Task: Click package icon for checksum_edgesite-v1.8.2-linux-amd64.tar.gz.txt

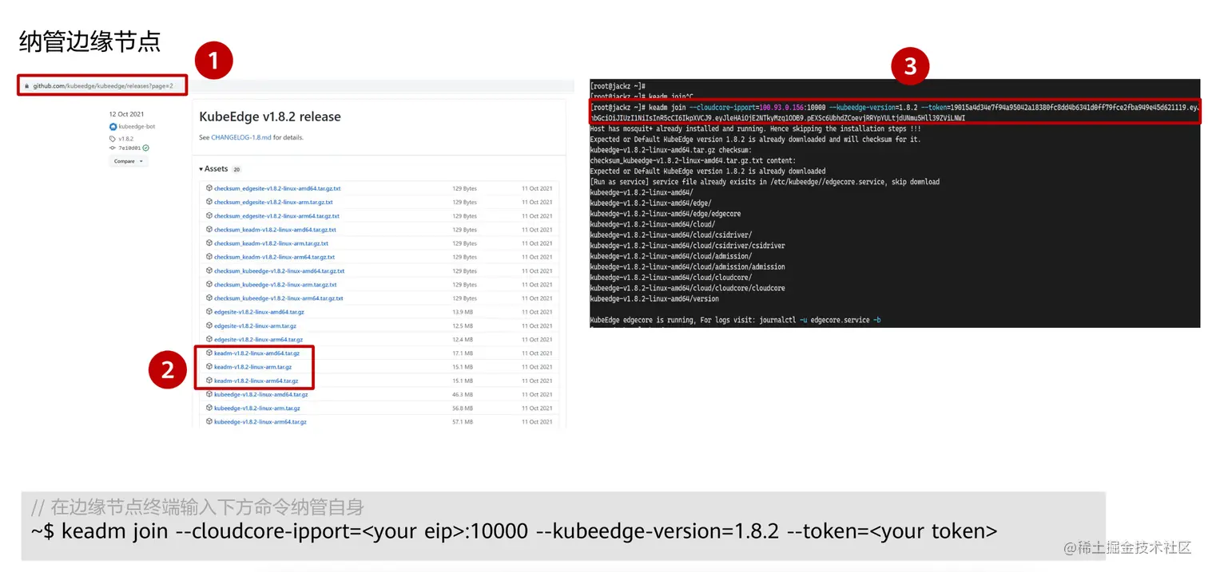Action: pos(209,188)
